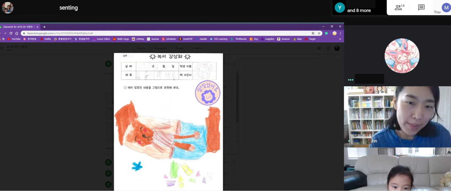The height and width of the screenshot is (191, 451).
Task: Open the meeting chat panel
Action: pos(421,7)
